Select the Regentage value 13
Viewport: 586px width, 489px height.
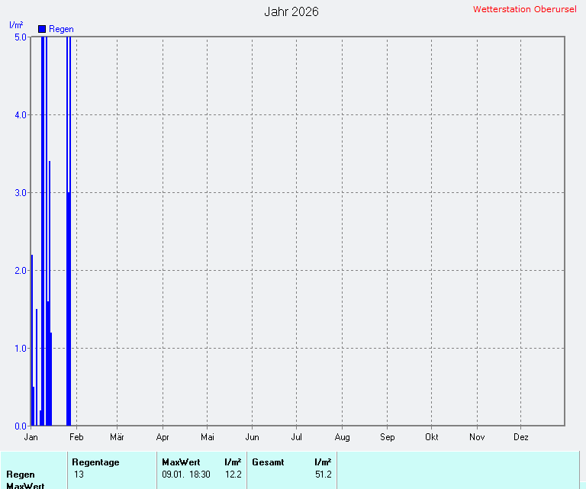79,475
